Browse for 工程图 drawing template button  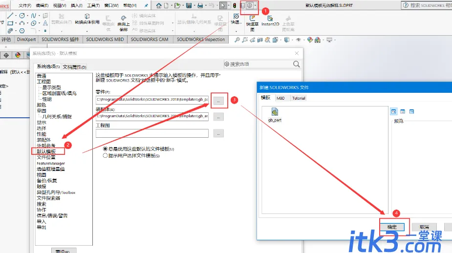click(218, 133)
